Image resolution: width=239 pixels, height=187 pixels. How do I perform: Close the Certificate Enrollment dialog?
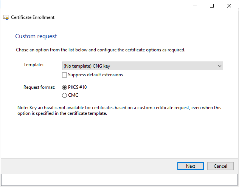(229, 6)
